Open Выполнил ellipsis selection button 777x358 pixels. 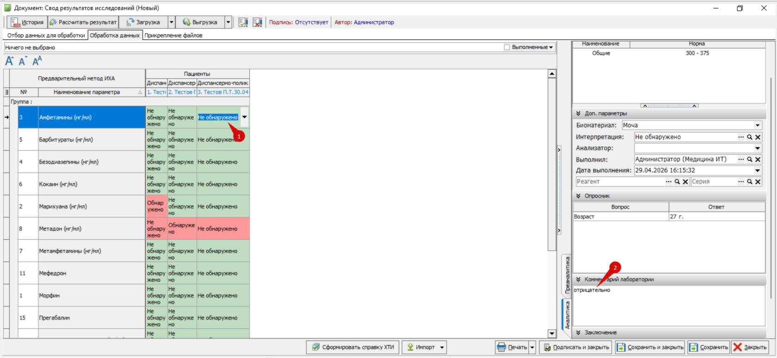click(741, 159)
